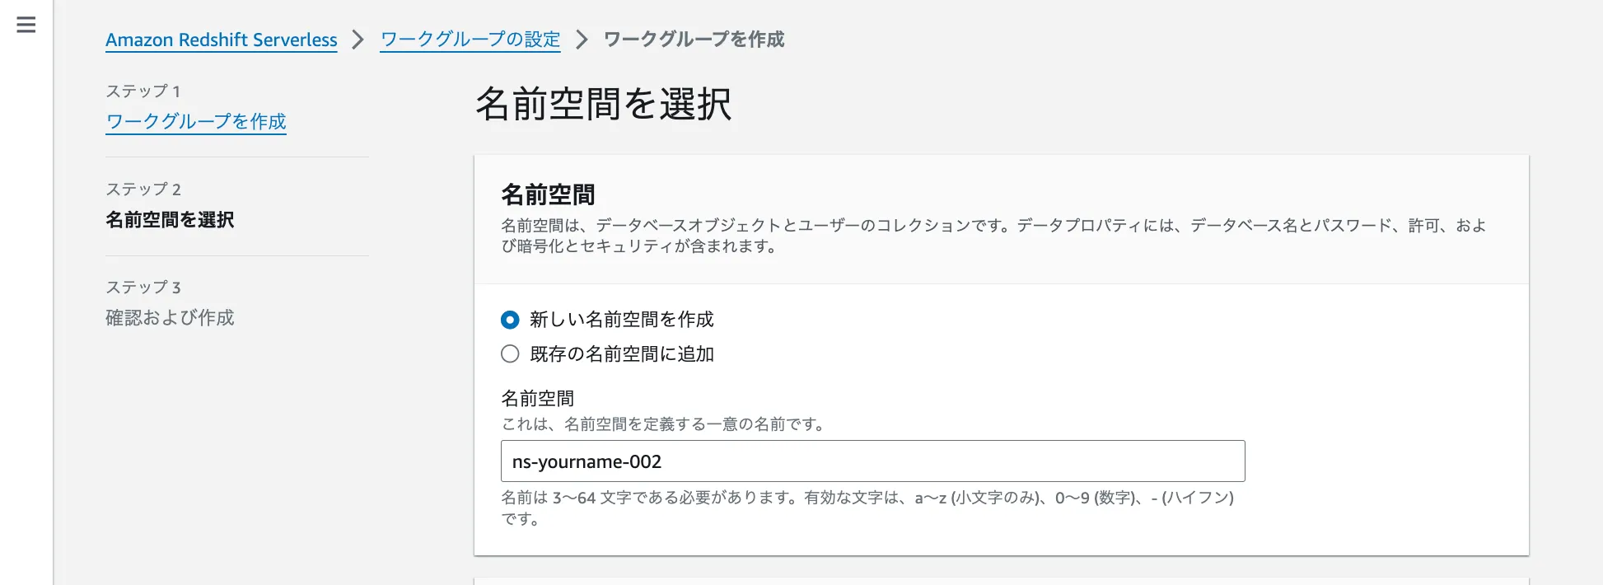Click the ステップ 3 label in sidebar
The image size is (1603, 585).
tap(143, 288)
